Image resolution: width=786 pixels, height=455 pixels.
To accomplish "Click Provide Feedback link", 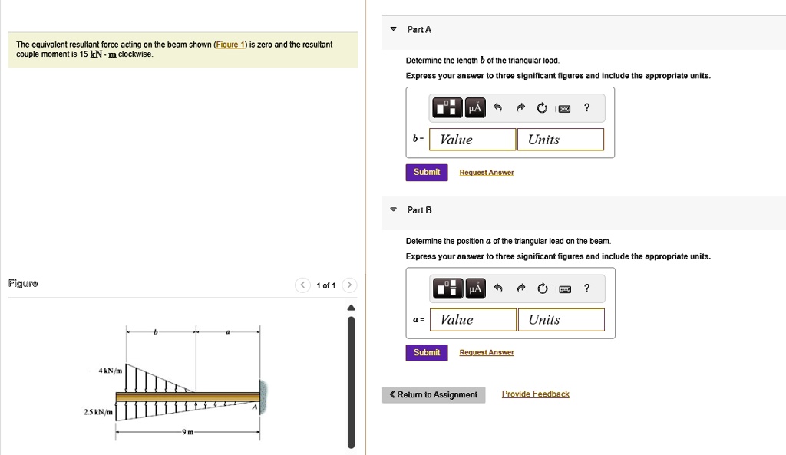I will tap(535, 394).
